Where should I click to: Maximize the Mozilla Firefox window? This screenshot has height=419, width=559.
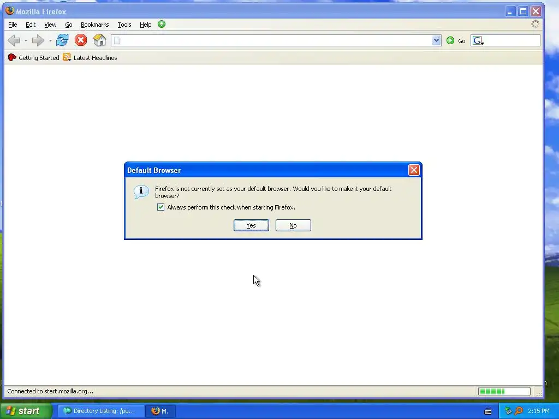coord(523,11)
